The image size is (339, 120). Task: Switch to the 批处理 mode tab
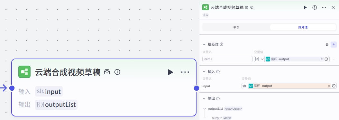303,27
